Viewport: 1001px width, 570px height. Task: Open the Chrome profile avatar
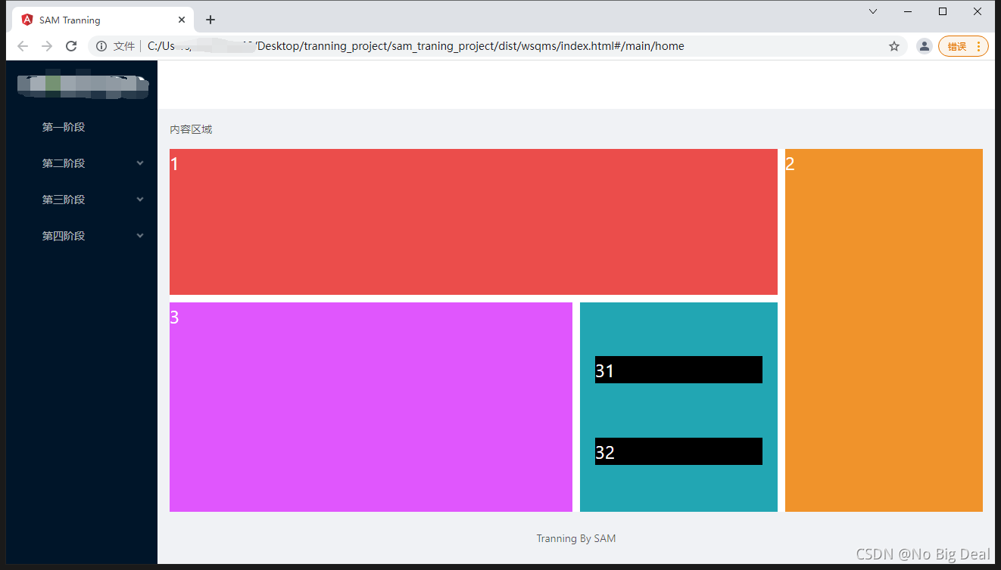click(x=925, y=46)
